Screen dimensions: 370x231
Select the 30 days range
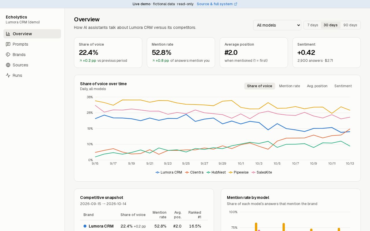tap(330, 25)
